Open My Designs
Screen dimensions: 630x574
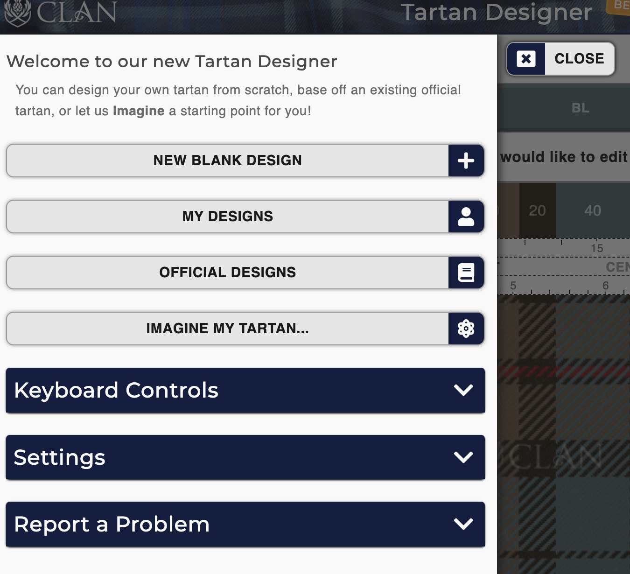[x=228, y=217]
